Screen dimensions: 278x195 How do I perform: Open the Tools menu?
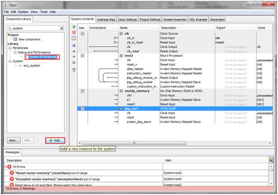[44, 12]
